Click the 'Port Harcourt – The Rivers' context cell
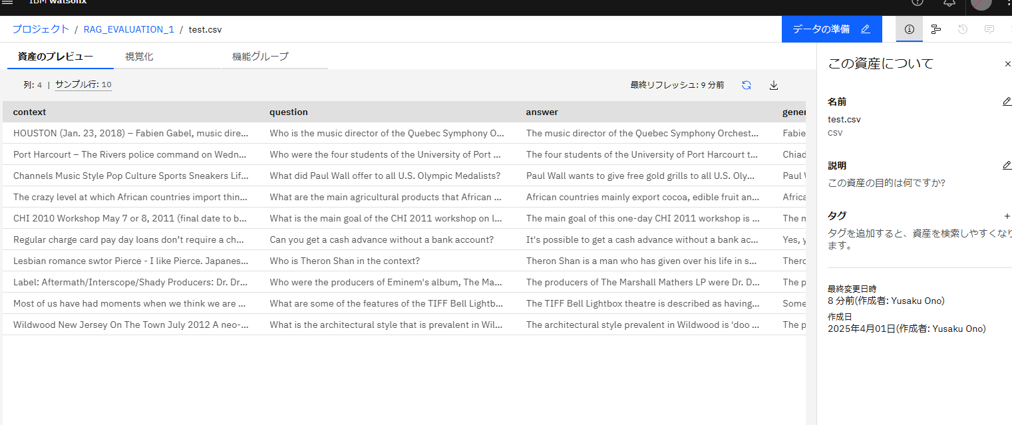1012x425 pixels. [x=130, y=154]
